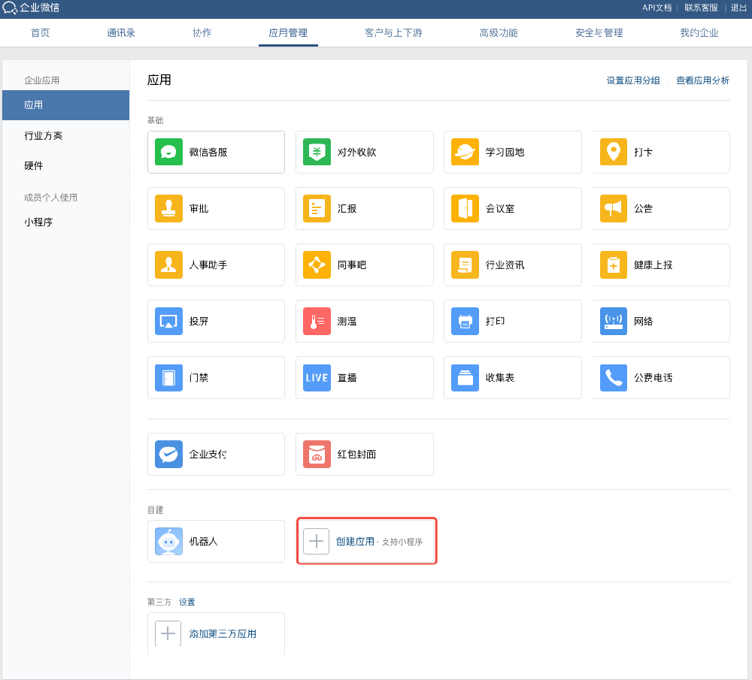752x680 pixels.
Task: Open the 安全与管理 tab
Action: click(599, 33)
